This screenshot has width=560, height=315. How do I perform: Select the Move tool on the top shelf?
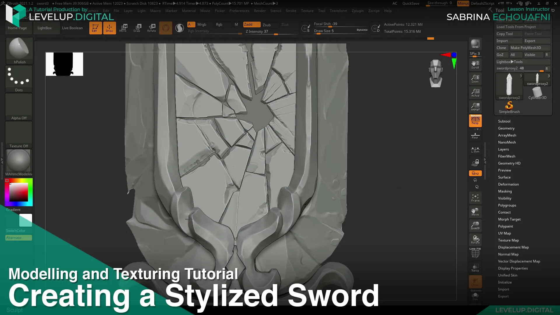(x=123, y=28)
